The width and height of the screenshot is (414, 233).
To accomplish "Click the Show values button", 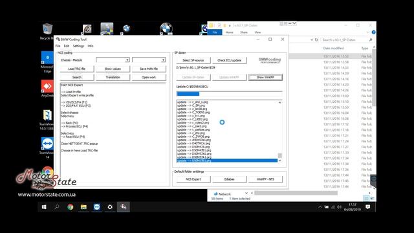I will pyautogui.click(x=113, y=69).
